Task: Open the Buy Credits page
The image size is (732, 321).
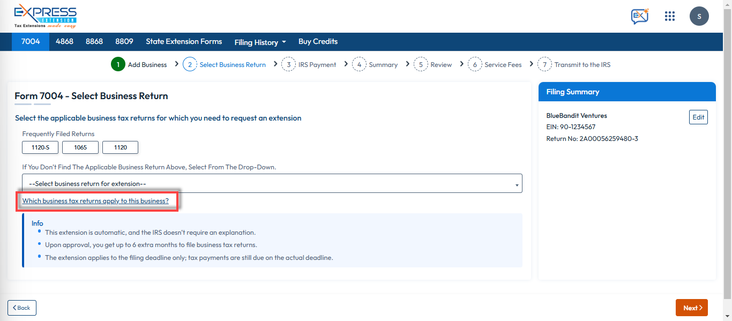Action: (x=318, y=41)
